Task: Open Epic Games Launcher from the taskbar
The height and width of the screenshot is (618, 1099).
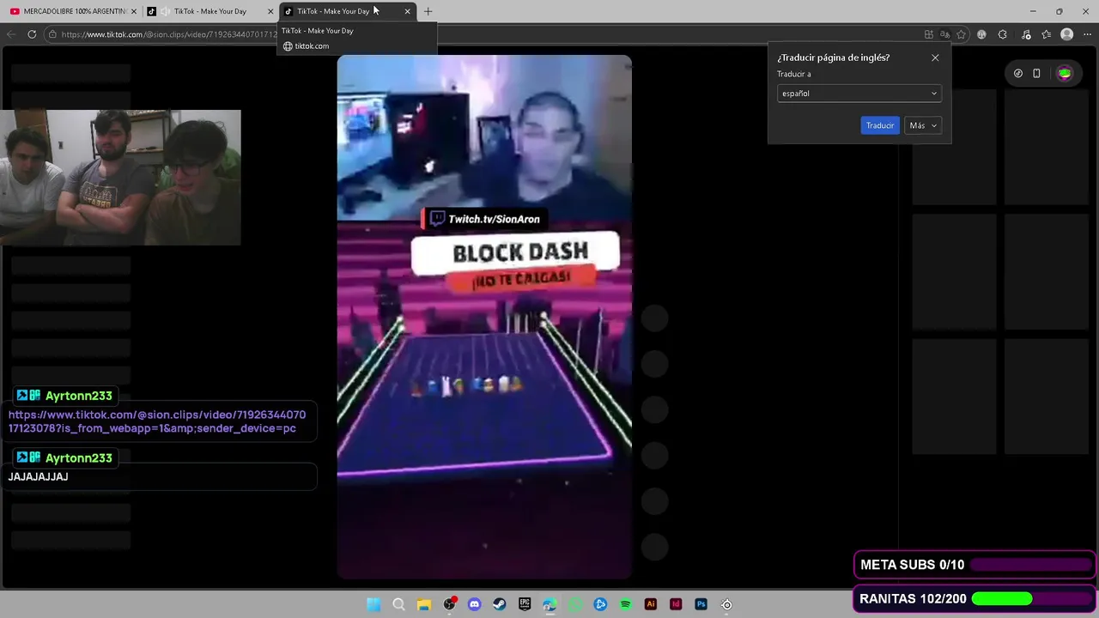Action: click(525, 604)
